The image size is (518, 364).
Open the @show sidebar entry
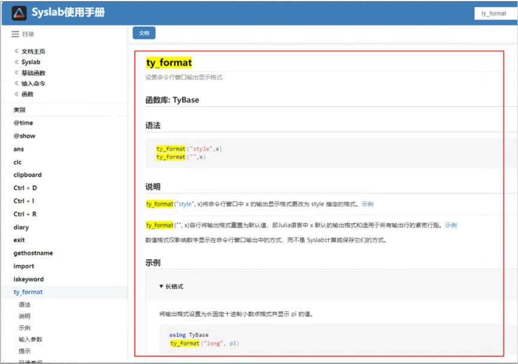click(25, 136)
